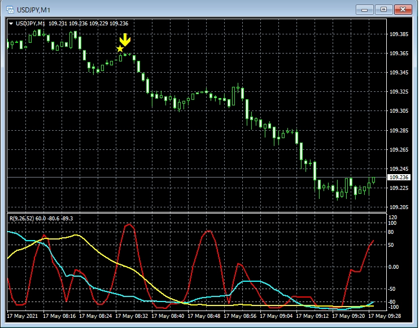Click the OHLC values in chart header
The image size is (419, 328).
click(89, 24)
